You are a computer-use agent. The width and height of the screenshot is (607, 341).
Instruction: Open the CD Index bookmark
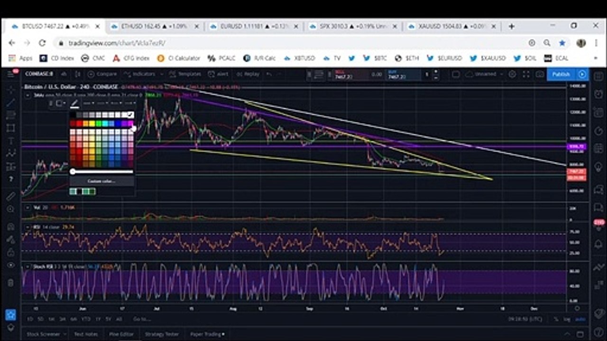click(56, 58)
